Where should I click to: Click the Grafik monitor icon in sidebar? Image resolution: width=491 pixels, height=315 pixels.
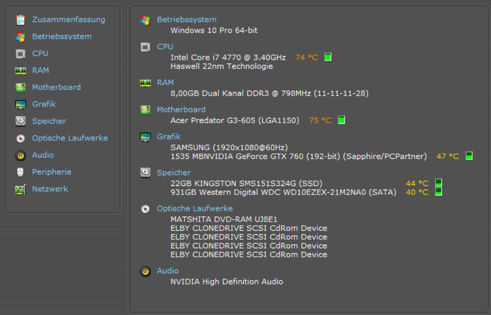[x=21, y=104]
